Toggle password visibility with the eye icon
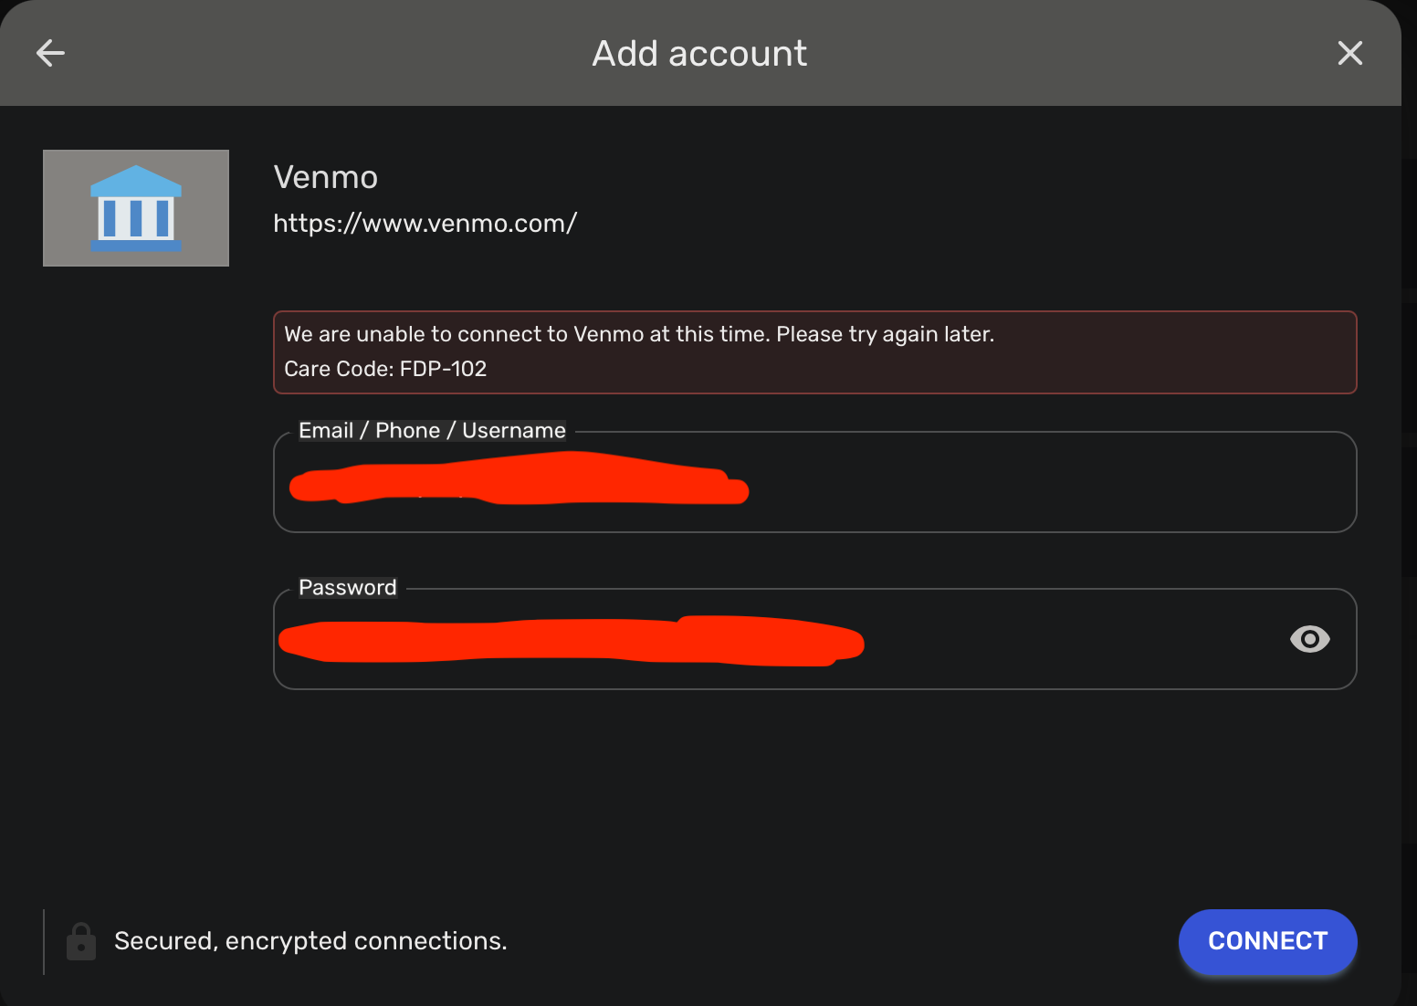This screenshot has width=1417, height=1006. (x=1309, y=639)
